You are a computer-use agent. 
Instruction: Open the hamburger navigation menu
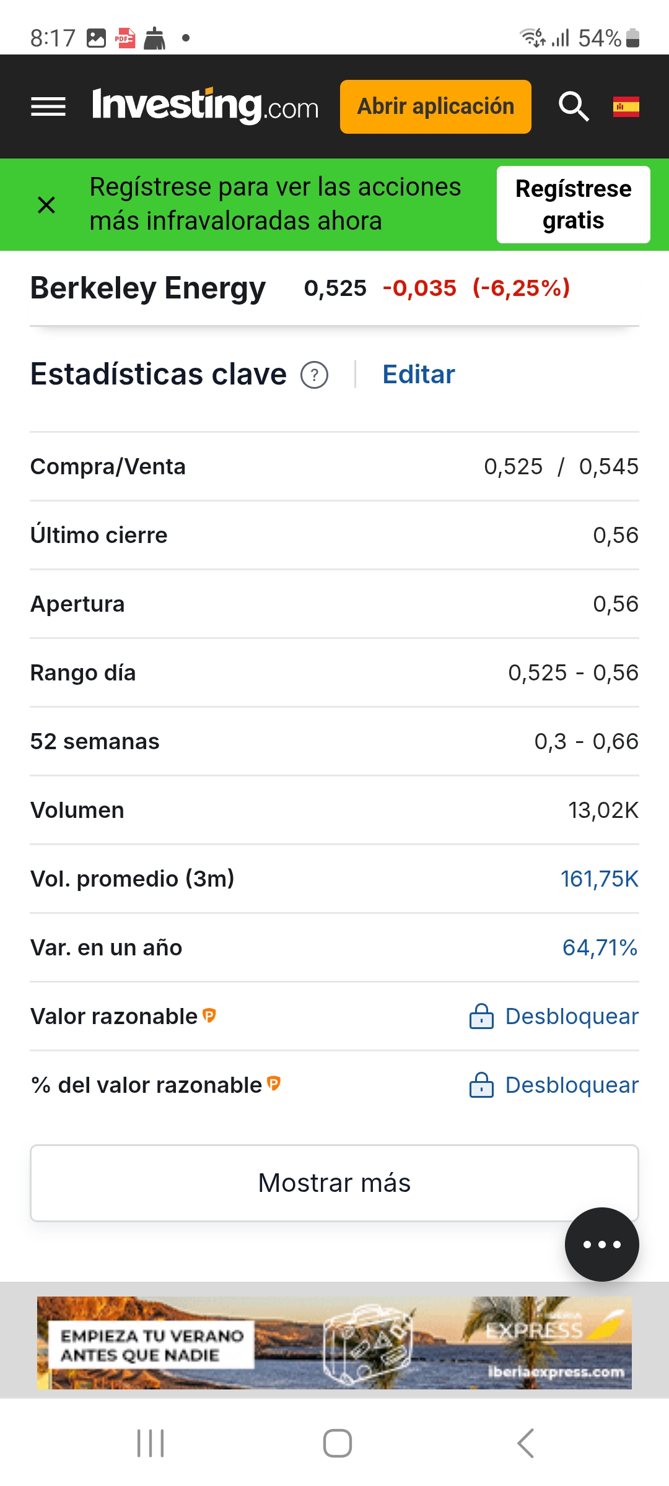tap(48, 106)
